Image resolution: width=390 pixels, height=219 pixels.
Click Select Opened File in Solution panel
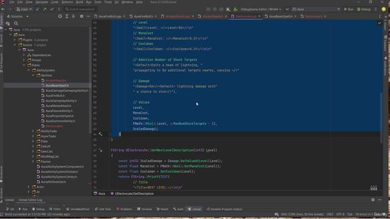(x=60, y=16)
